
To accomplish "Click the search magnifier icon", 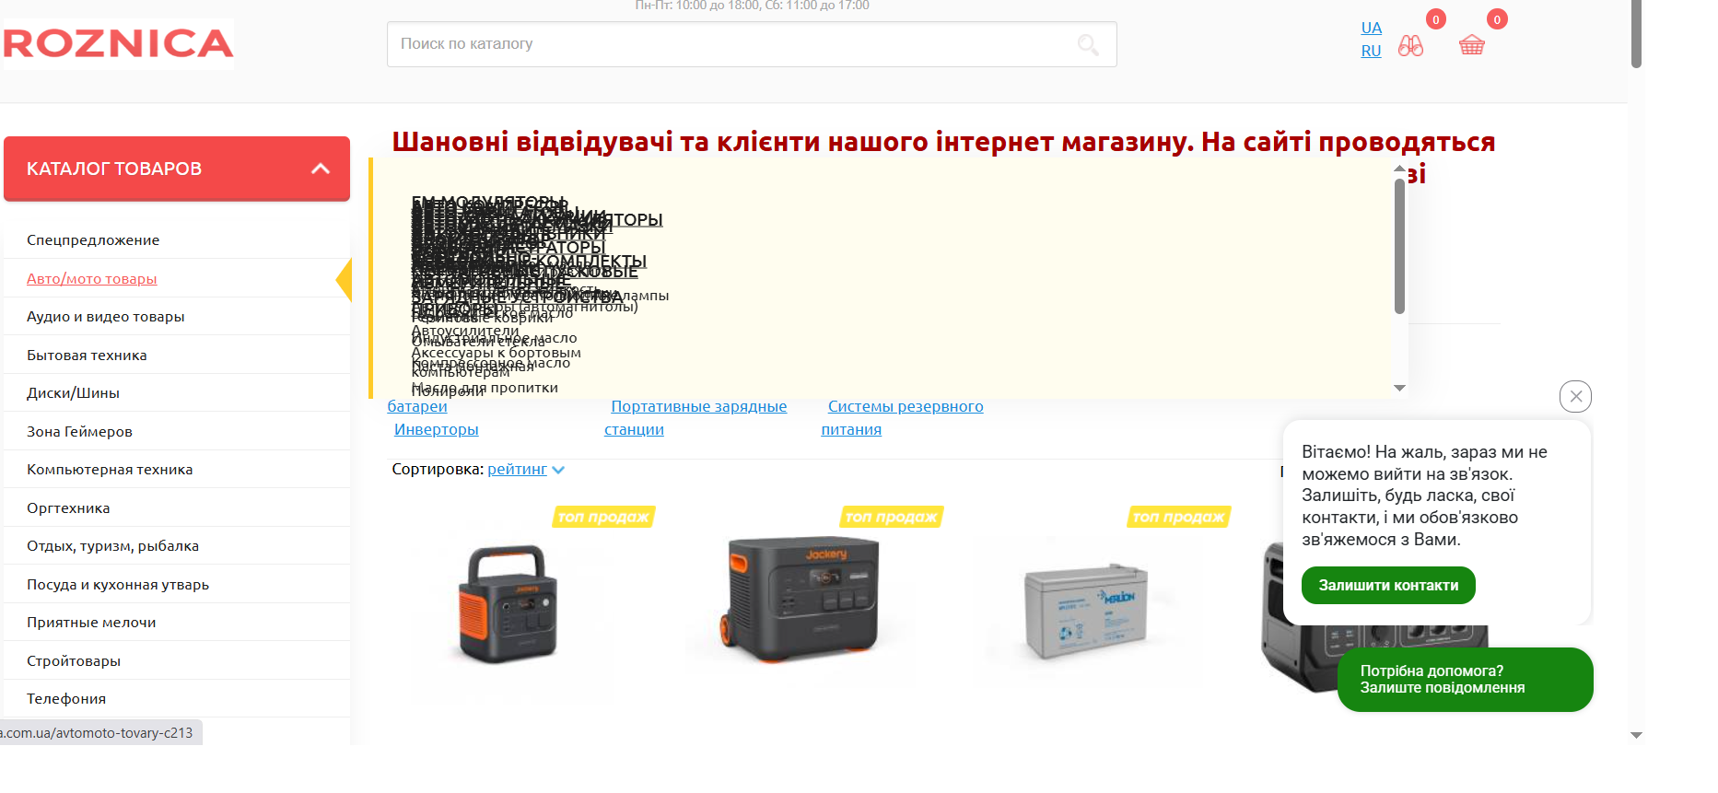I will 1087,44.
